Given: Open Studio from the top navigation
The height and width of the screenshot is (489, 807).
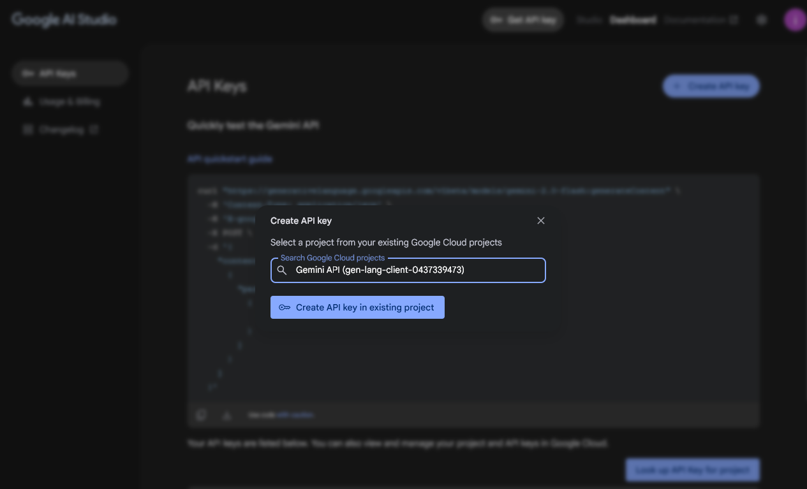Looking at the screenshot, I should [x=589, y=20].
